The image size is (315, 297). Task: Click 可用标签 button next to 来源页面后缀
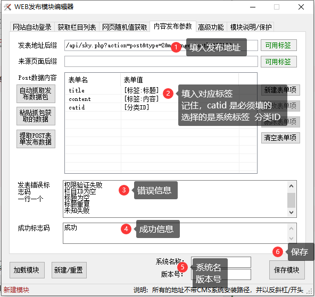click(x=278, y=62)
